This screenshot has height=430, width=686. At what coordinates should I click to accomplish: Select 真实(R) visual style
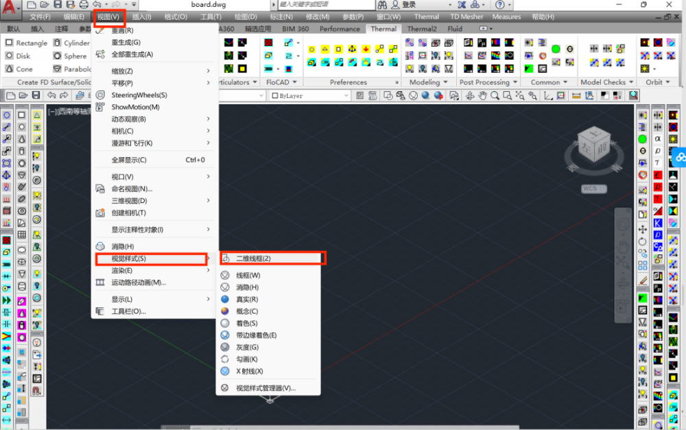click(x=268, y=299)
